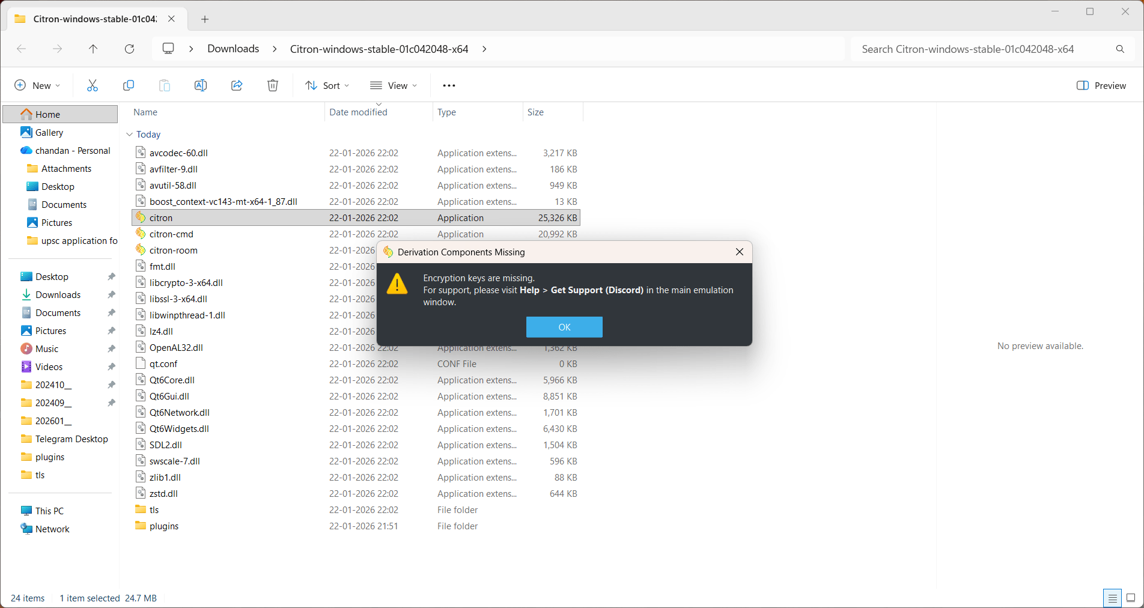Click Downloads in the address breadcrumb
The width and height of the screenshot is (1144, 608).
coord(233,49)
